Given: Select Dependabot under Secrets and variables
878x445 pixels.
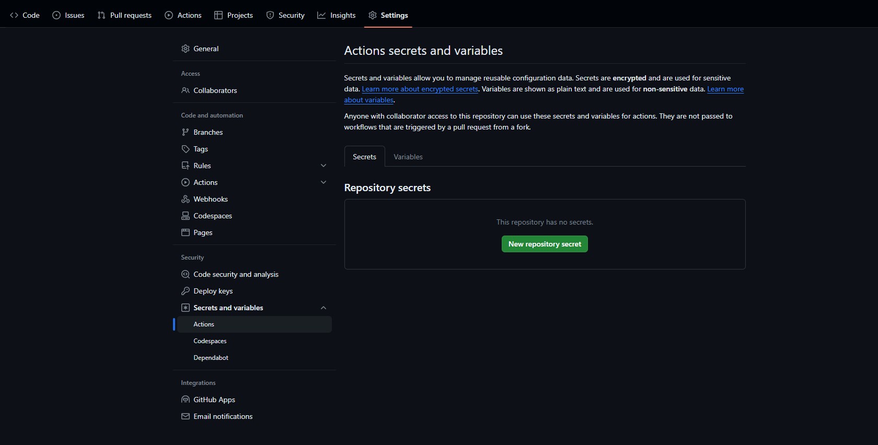Looking at the screenshot, I should click(x=211, y=358).
